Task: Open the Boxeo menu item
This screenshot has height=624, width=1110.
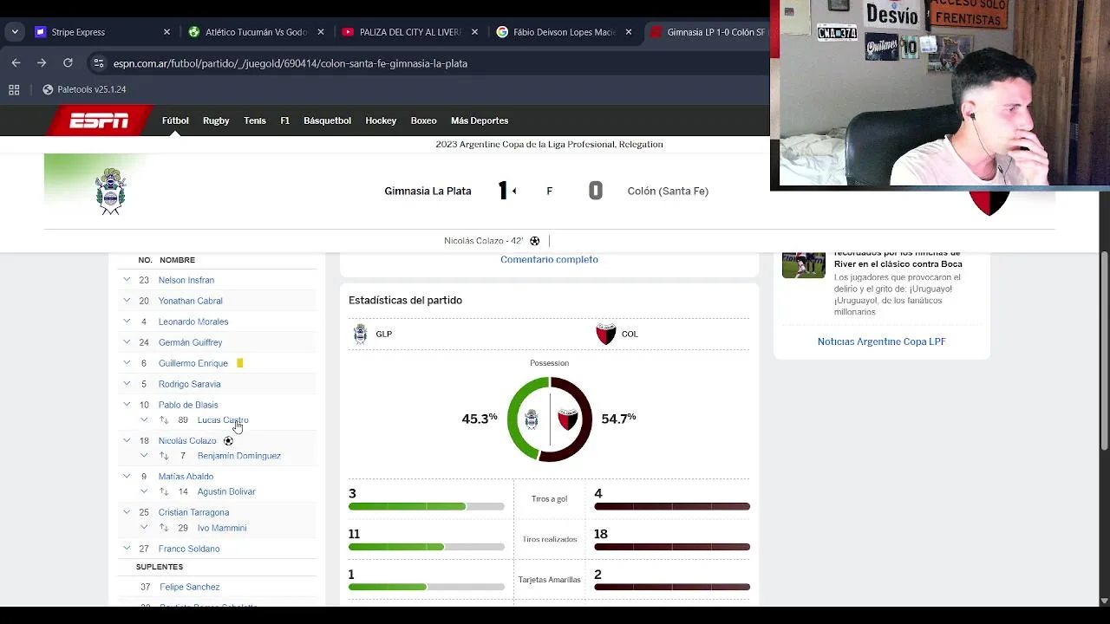Action: click(x=423, y=120)
